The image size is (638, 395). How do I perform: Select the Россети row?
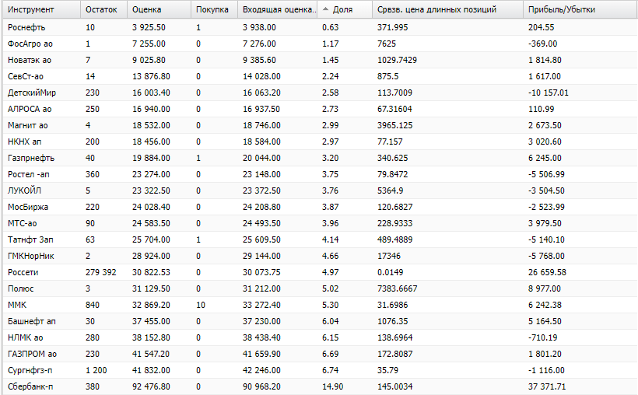click(320, 272)
